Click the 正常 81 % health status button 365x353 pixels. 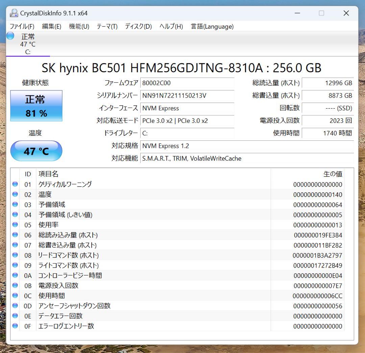tap(36, 106)
